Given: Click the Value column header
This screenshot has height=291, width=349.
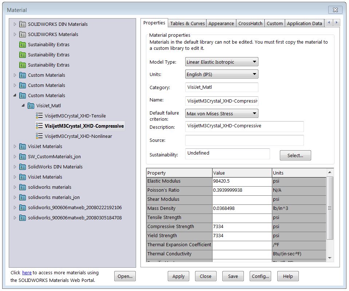Looking at the screenshot, I should pos(242,173).
